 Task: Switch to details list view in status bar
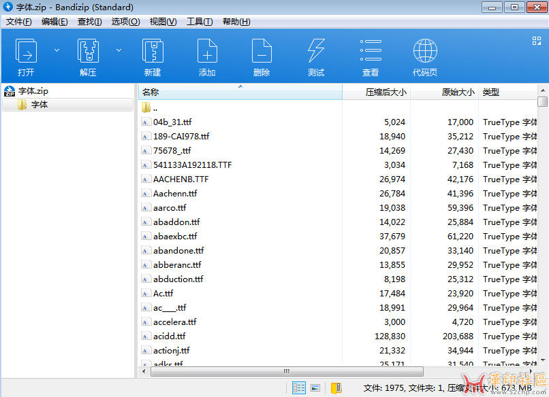pos(299,387)
